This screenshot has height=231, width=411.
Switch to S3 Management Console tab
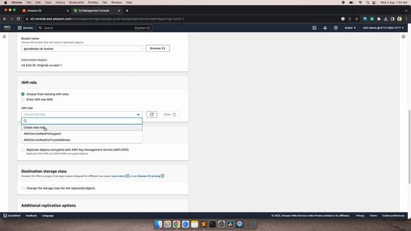pos(96,11)
